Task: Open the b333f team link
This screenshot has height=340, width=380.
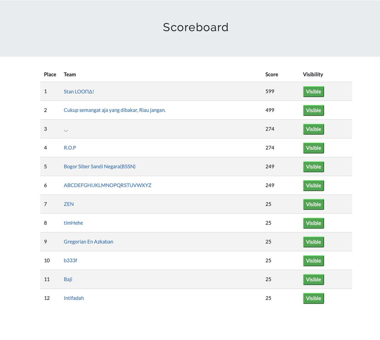Action: coord(70,261)
